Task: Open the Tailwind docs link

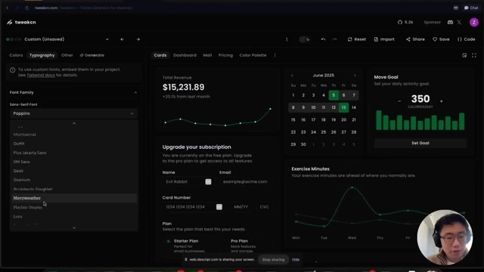Action: [x=41, y=76]
